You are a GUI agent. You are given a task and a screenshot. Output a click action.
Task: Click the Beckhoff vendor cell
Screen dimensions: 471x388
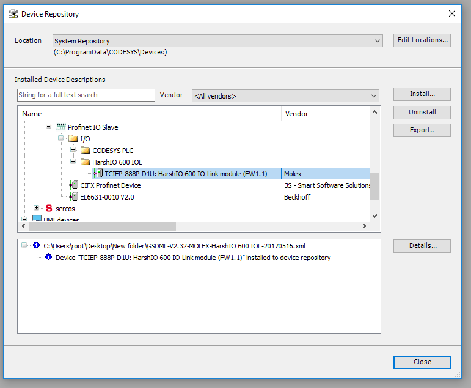pos(297,197)
